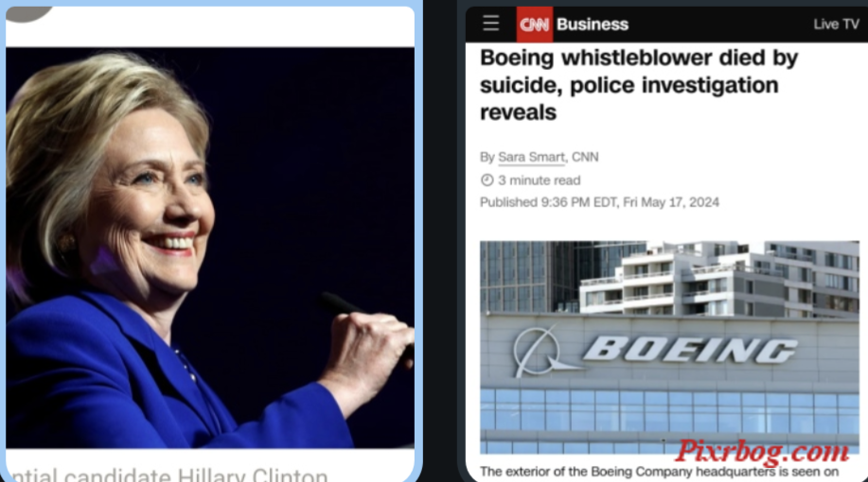Select the '3 minute read' text
Screen dimensions: 868x482
(540, 181)
